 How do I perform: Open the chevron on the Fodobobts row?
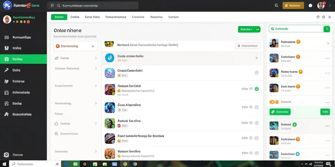pyautogui.click(x=328, y=43)
